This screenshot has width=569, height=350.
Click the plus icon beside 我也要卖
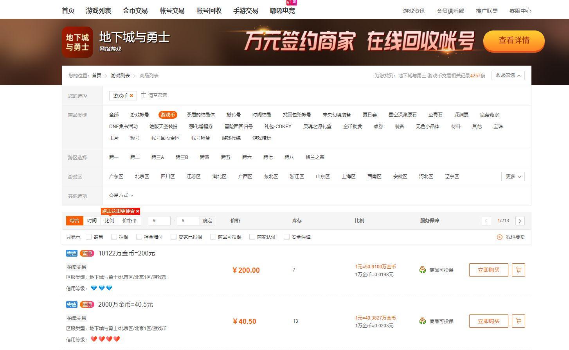(x=499, y=237)
